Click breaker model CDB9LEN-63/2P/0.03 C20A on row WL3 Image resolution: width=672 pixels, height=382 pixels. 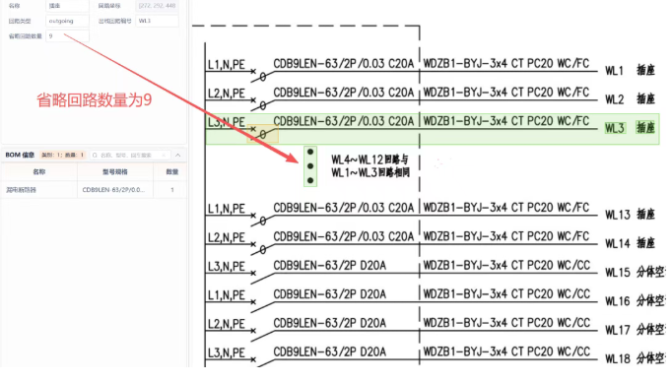pyautogui.click(x=344, y=121)
